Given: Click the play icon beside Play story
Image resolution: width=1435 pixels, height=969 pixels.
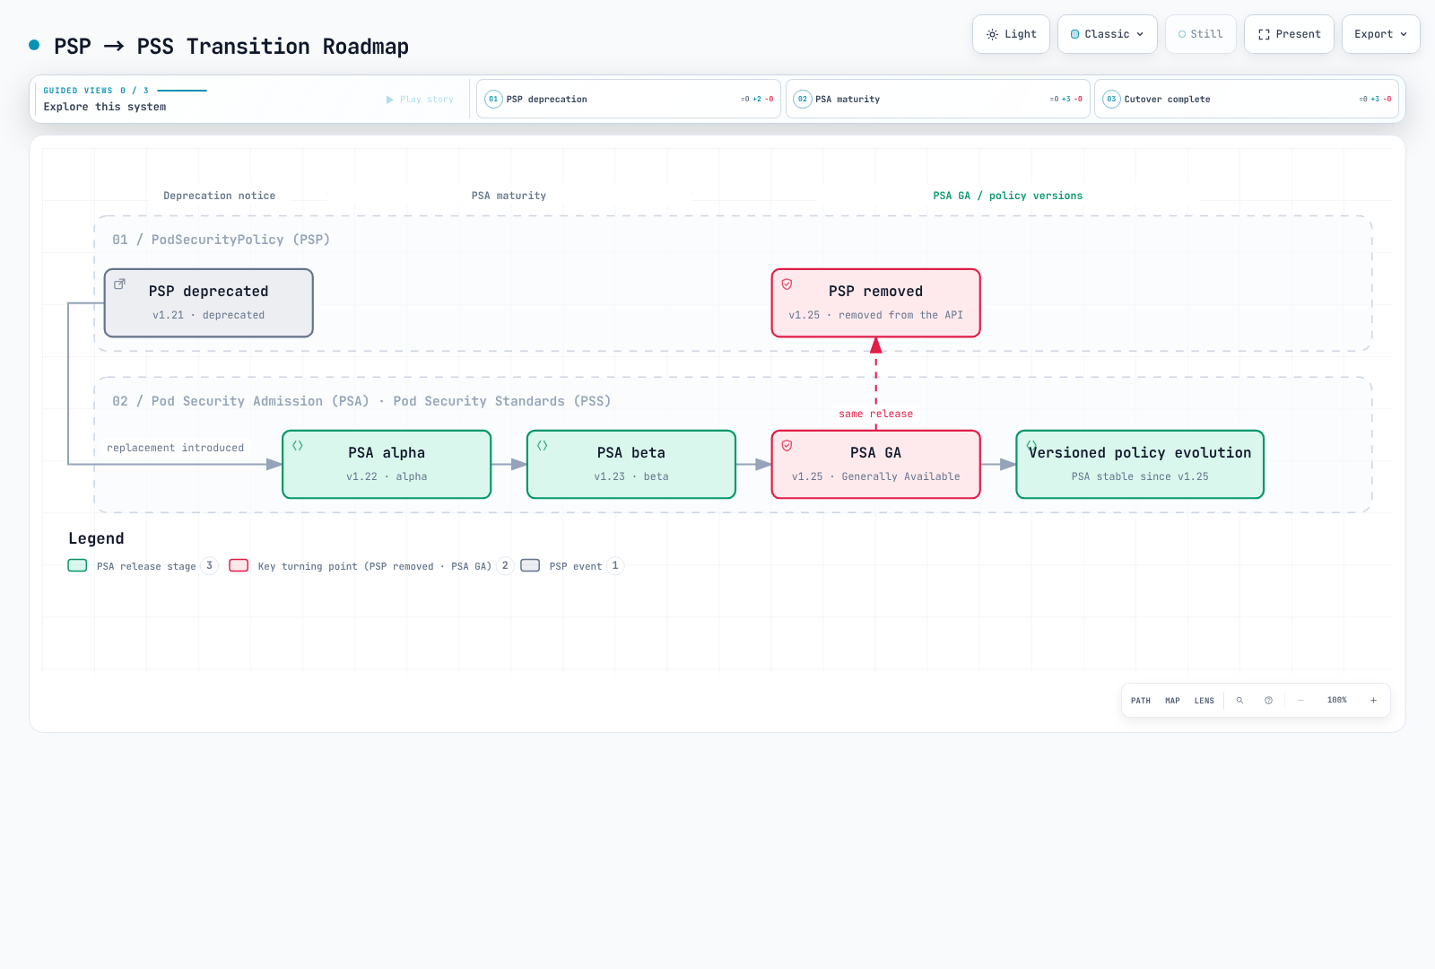Looking at the screenshot, I should (x=390, y=100).
